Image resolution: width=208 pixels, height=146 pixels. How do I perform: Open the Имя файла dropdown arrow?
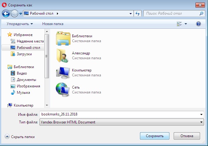pos(201,115)
